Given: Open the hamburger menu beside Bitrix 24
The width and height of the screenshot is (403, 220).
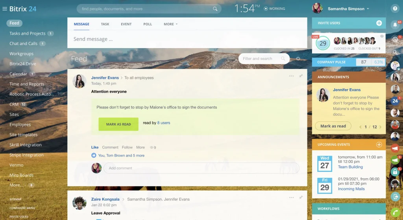Looking at the screenshot, I should [x=5, y=9].
